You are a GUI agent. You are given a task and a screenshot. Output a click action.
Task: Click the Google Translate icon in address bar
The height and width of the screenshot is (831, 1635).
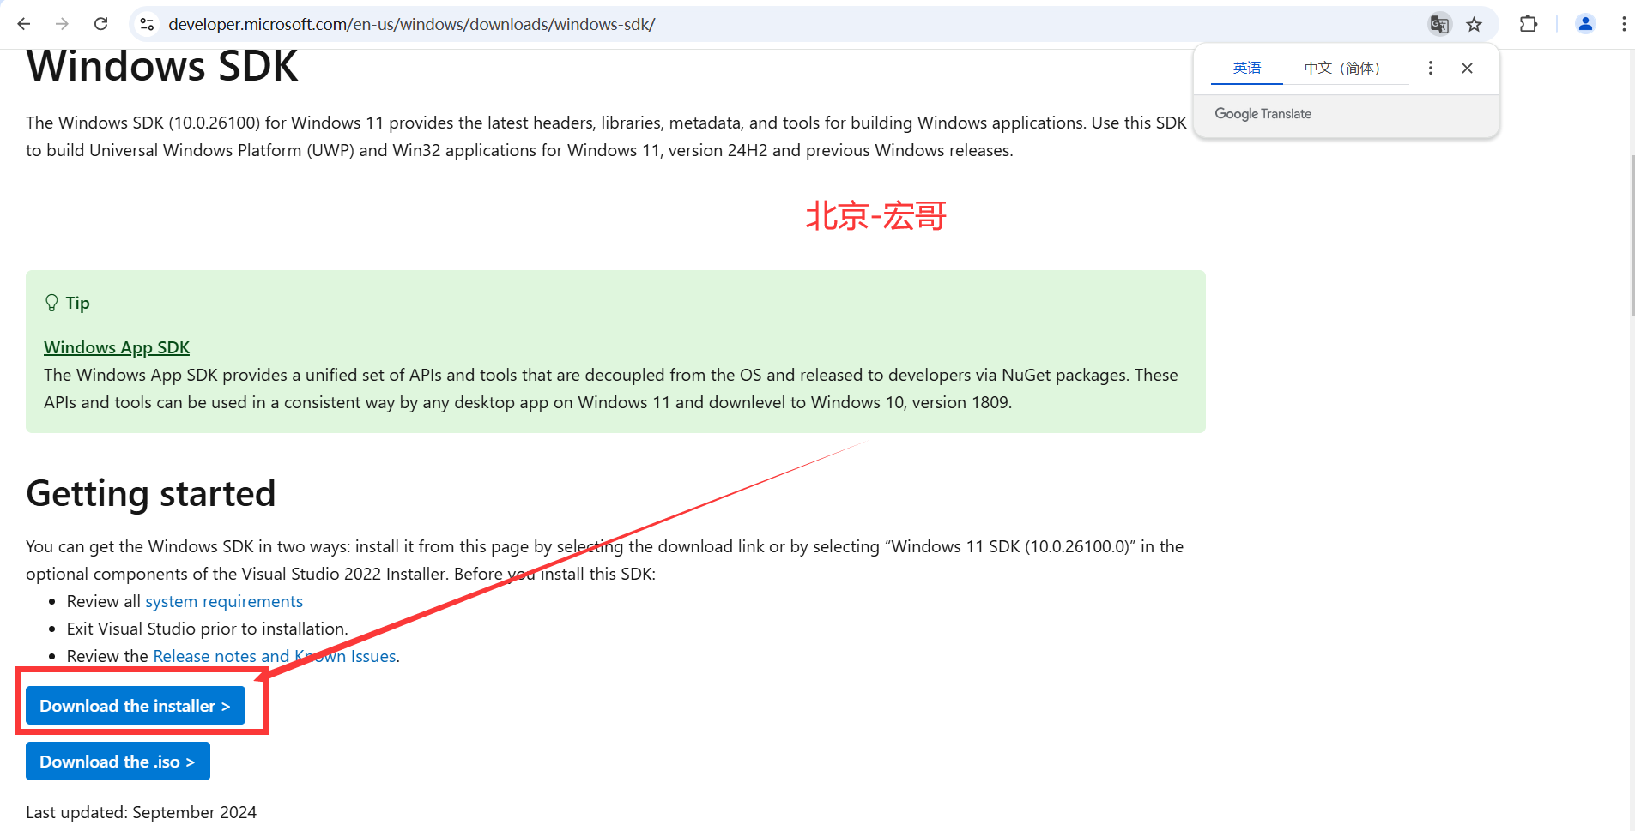(1439, 24)
